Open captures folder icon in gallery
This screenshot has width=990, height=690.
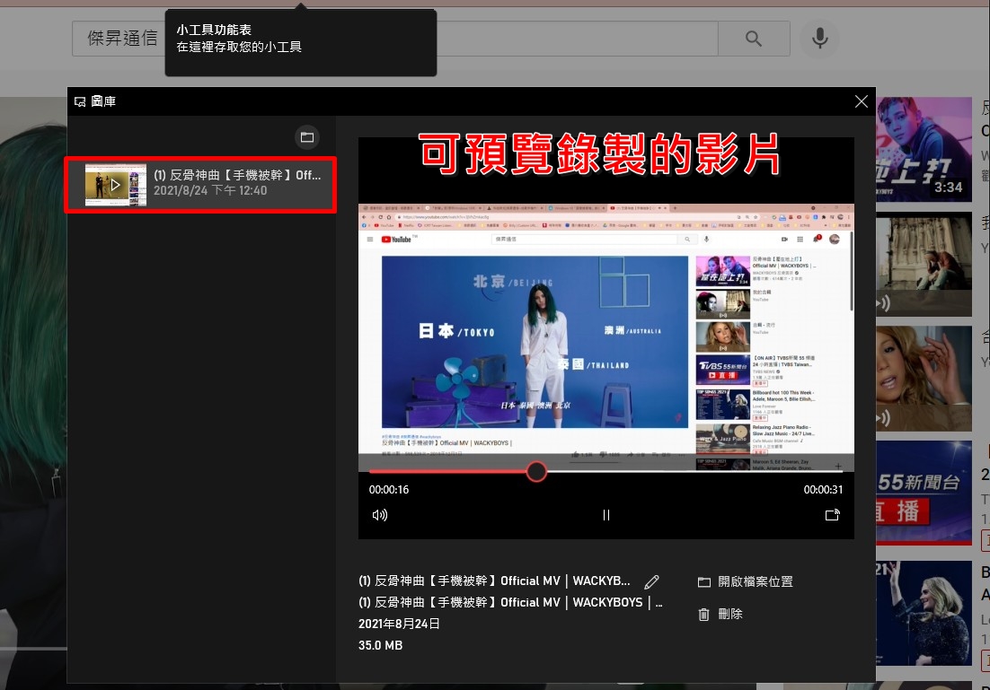tap(307, 137)
